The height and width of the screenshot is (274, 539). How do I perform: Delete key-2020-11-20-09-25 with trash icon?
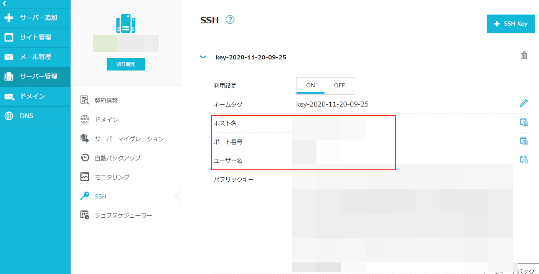point(524,56)
